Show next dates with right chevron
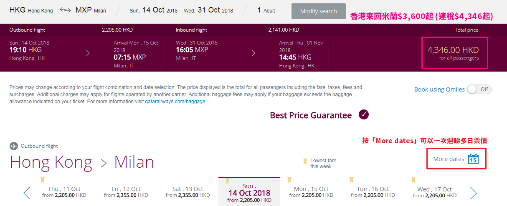The image size is (507, 206). [x=473, y=193]
